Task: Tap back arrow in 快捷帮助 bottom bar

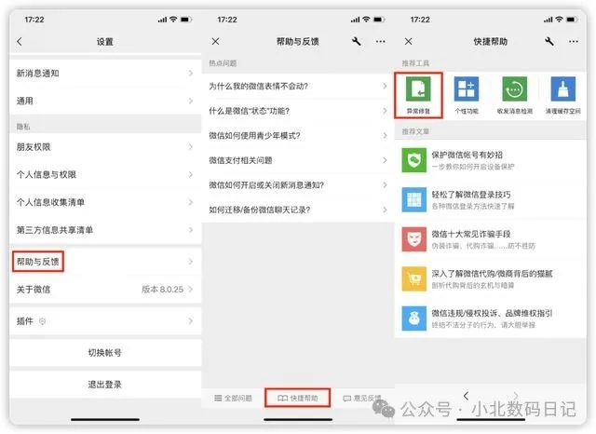Action: click(466, 396)
